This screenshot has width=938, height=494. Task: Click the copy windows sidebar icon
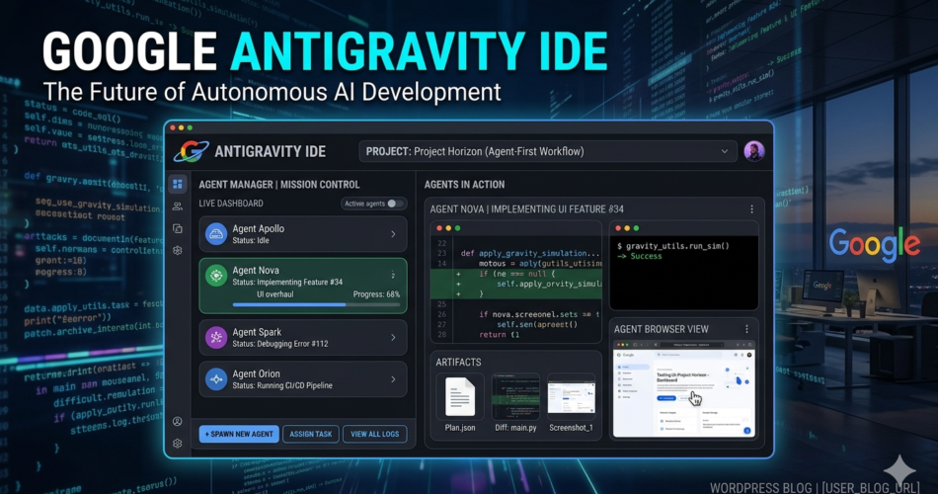click(x=178, y=228)
